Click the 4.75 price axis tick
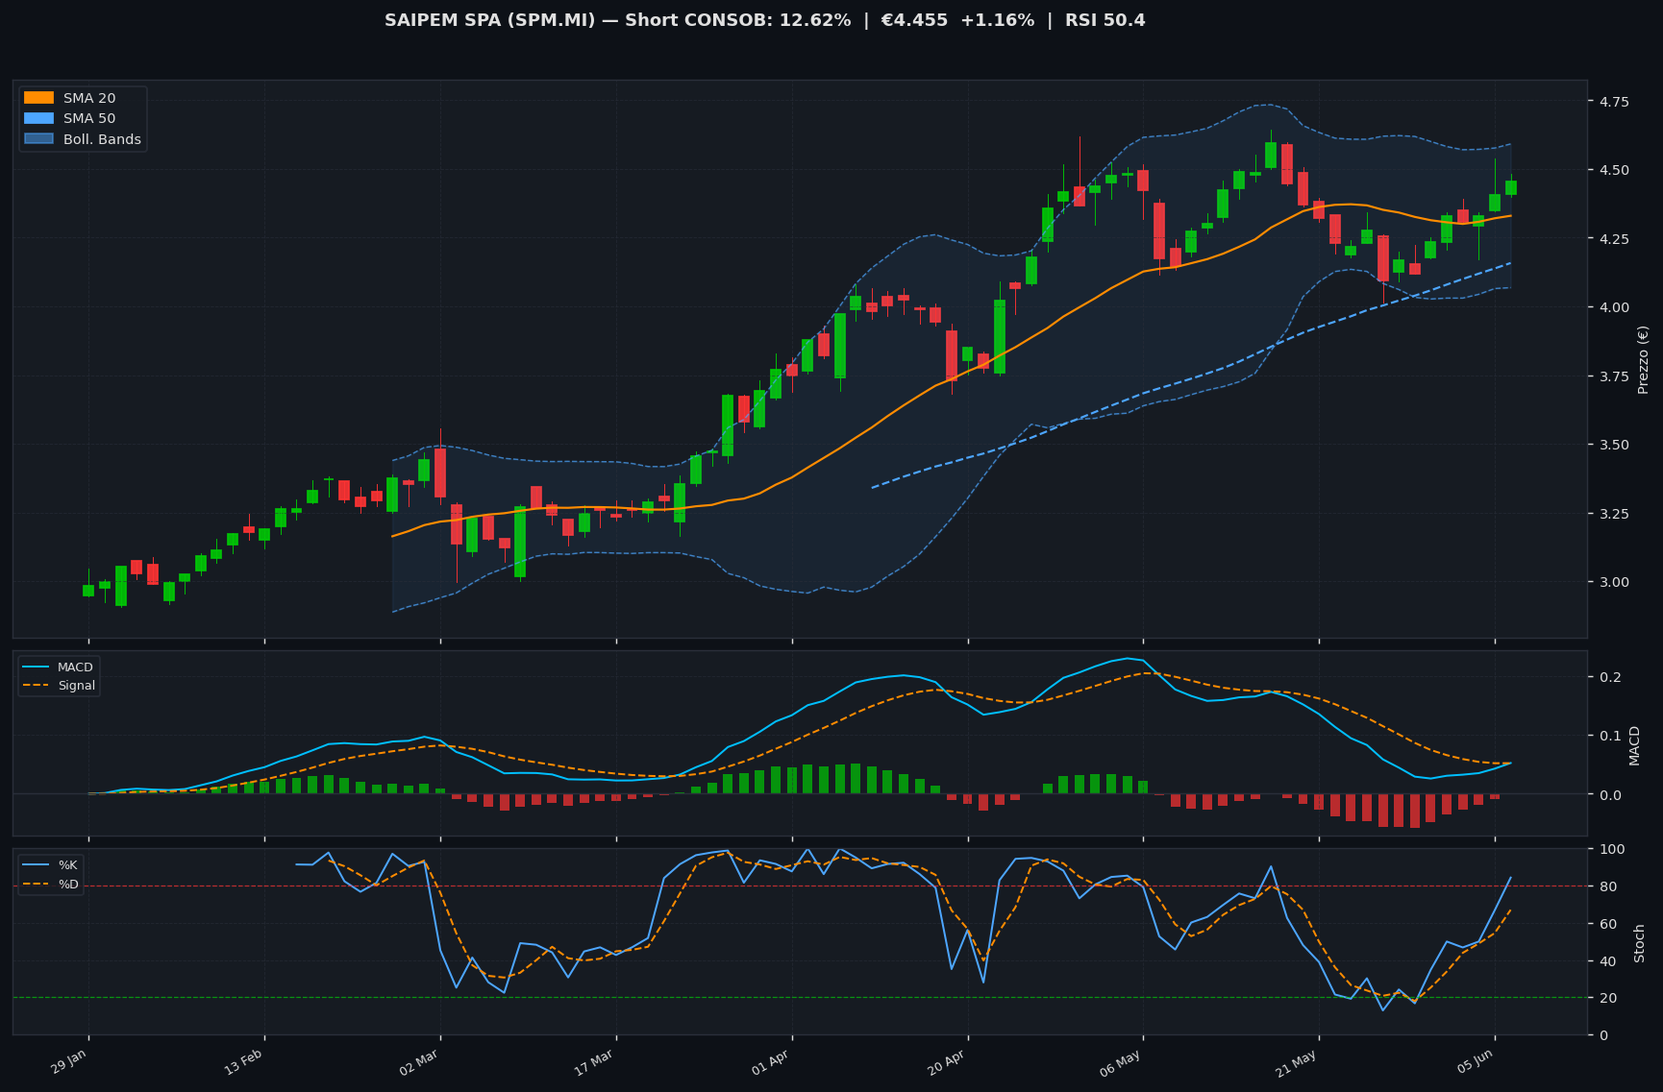The width and height of the screenshot is (1663, 1092). click(1612, 102)
